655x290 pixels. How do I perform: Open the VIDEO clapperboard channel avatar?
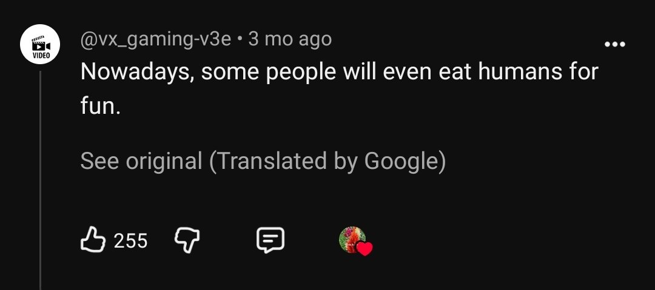pyautogui.click(x=41, y=44)
